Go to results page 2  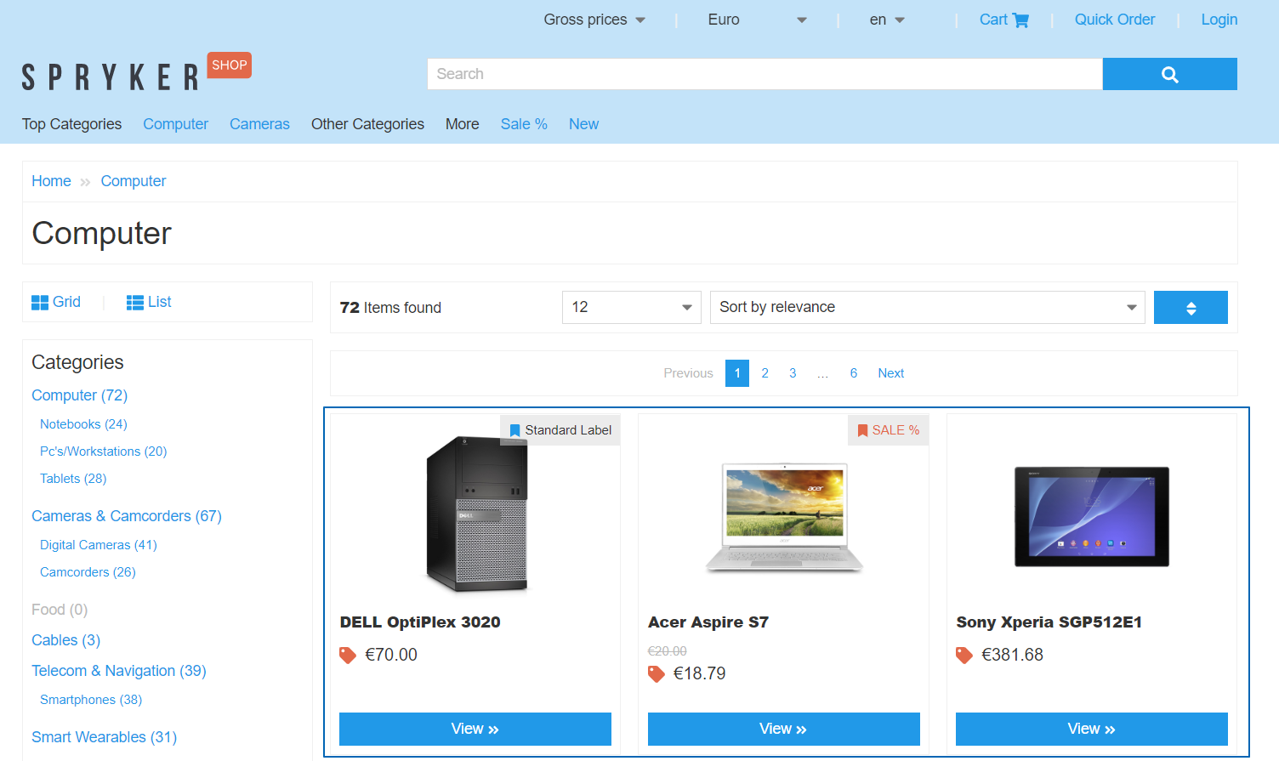(x=765, y=373)
